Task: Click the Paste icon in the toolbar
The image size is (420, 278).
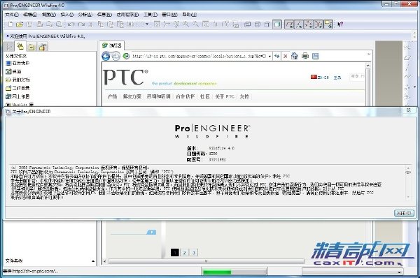Action: point(111,24)
